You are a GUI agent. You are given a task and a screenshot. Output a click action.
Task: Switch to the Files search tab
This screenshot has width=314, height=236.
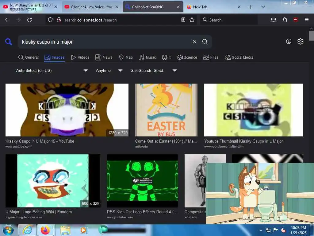coord(211,57)
